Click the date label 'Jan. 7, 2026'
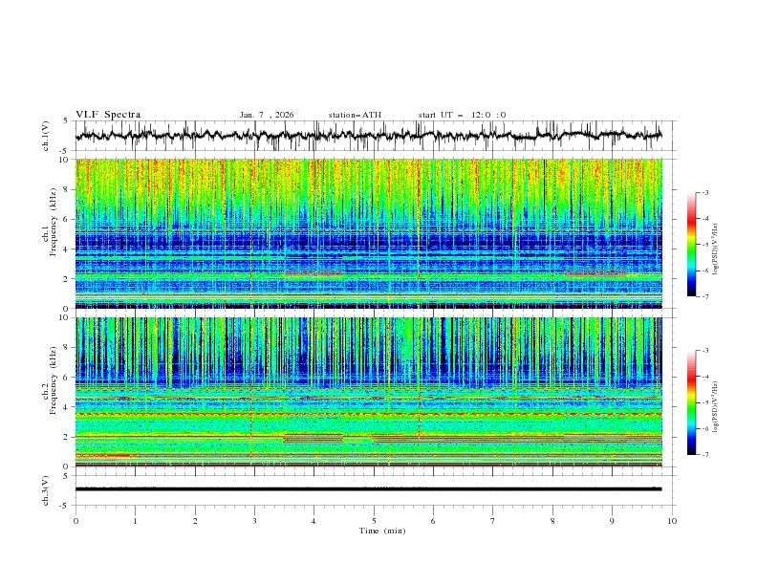The height and width of the screenshot is (585, 757). 267,115
